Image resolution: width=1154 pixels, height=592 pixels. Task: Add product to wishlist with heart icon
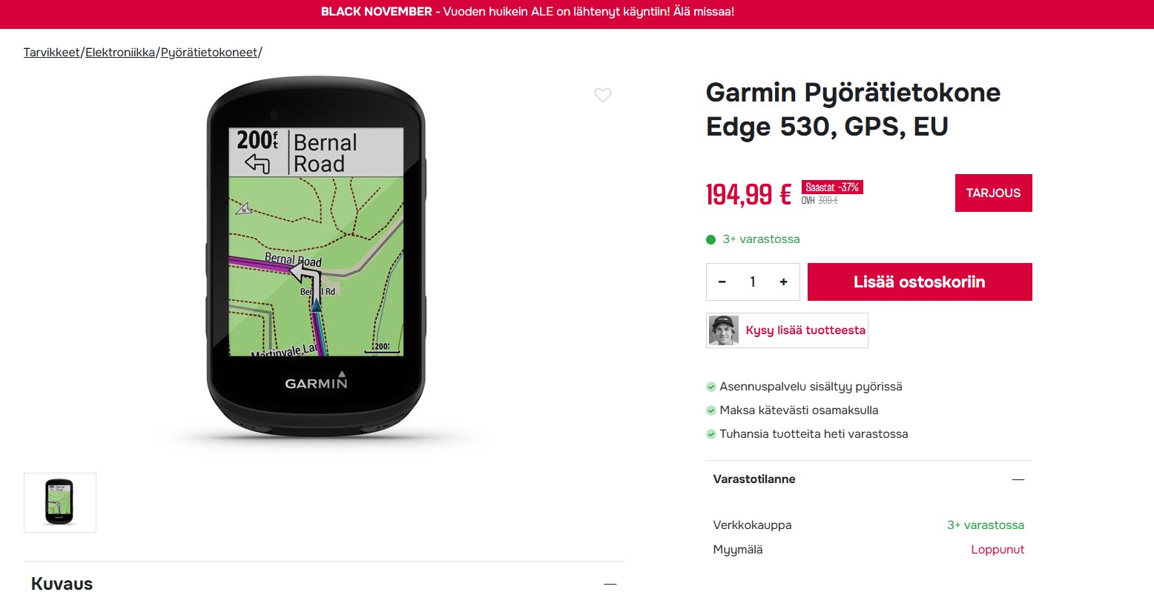pyautogui.click(x=603, y=95)
